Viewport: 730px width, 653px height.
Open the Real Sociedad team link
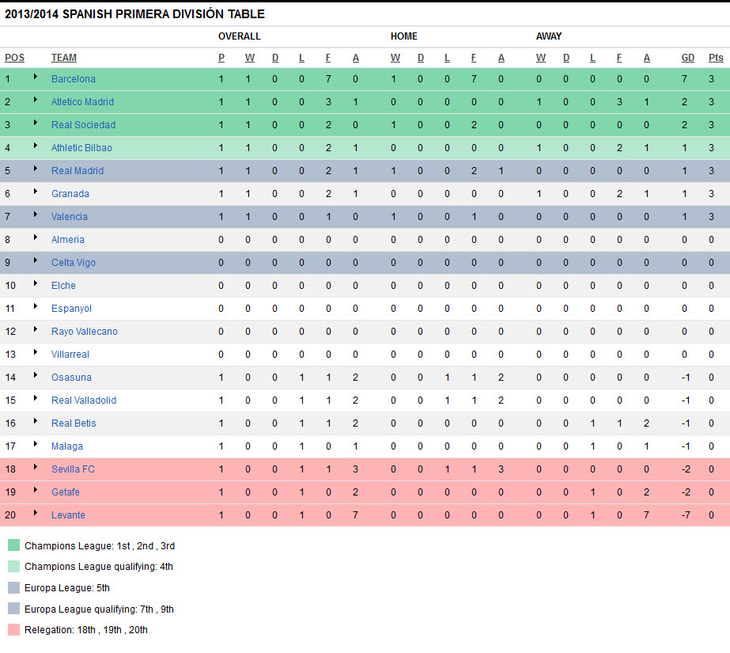coord(83,125)
